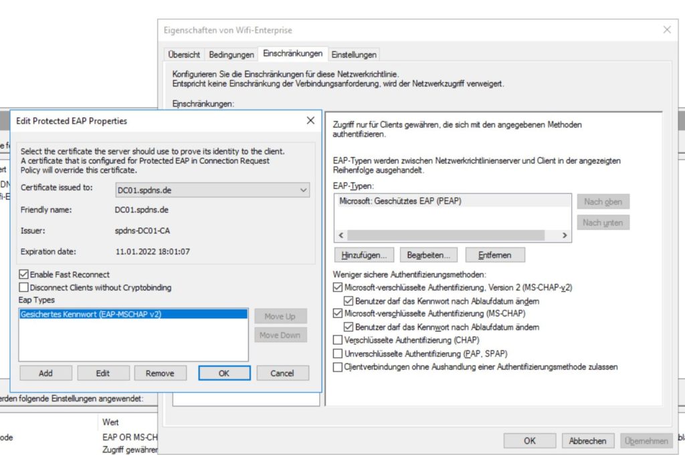Click Entfernen to remove EAP type
Screen dimensions: 685x455
pos(495,255)
